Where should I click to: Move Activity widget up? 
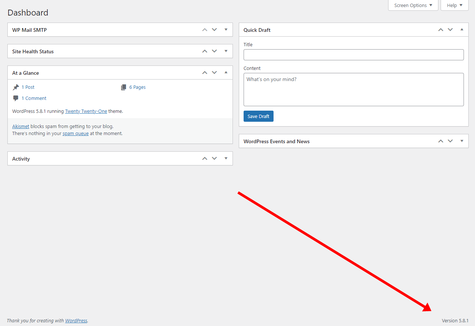click(205, 158)
